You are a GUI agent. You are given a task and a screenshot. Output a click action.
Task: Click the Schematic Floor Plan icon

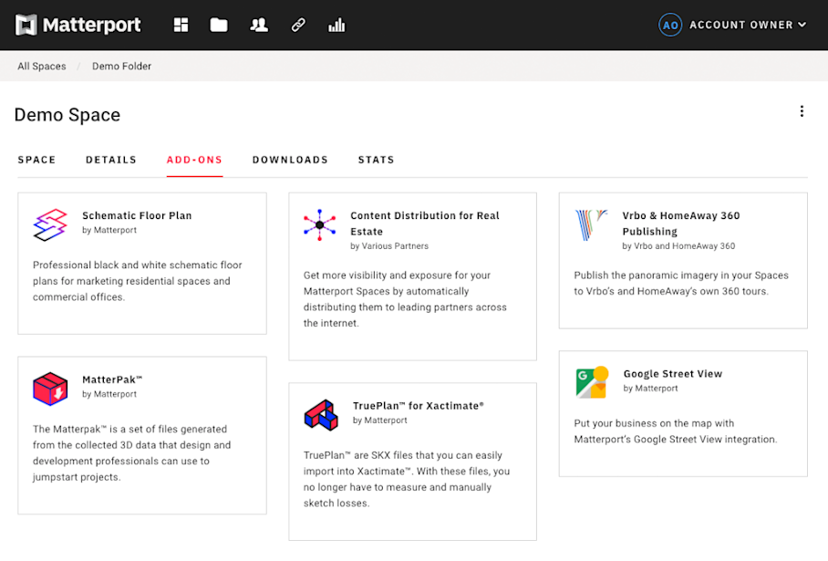pyautogui.click(x=50, y=224)
